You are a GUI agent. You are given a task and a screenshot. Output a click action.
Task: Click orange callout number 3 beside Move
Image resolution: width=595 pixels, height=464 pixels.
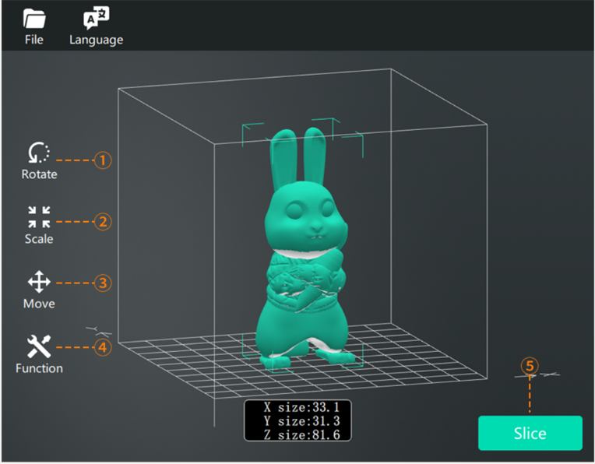coord(103,283)
